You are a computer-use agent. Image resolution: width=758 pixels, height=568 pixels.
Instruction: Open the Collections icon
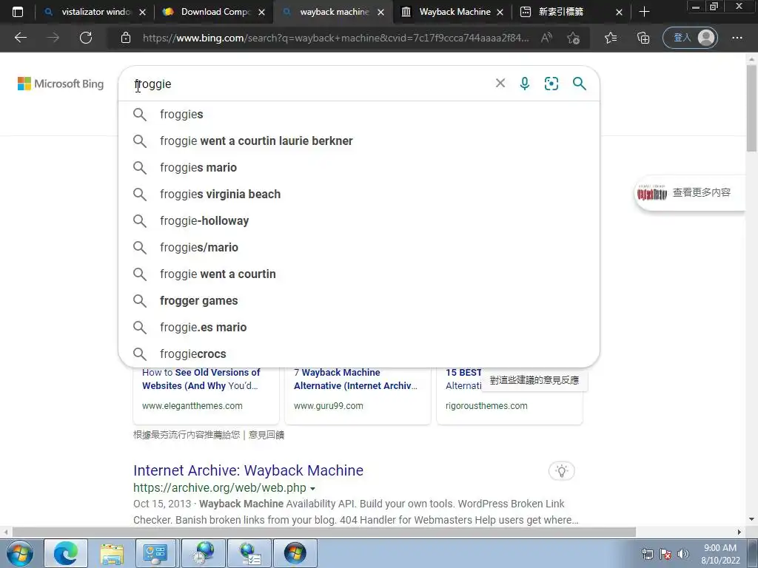643,38
